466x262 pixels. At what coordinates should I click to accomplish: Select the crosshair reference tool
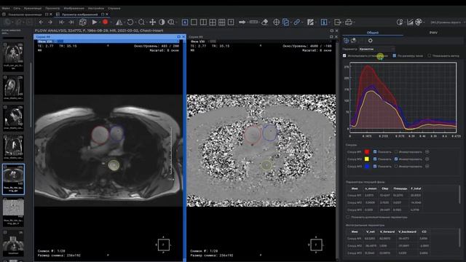click(276, 23)
